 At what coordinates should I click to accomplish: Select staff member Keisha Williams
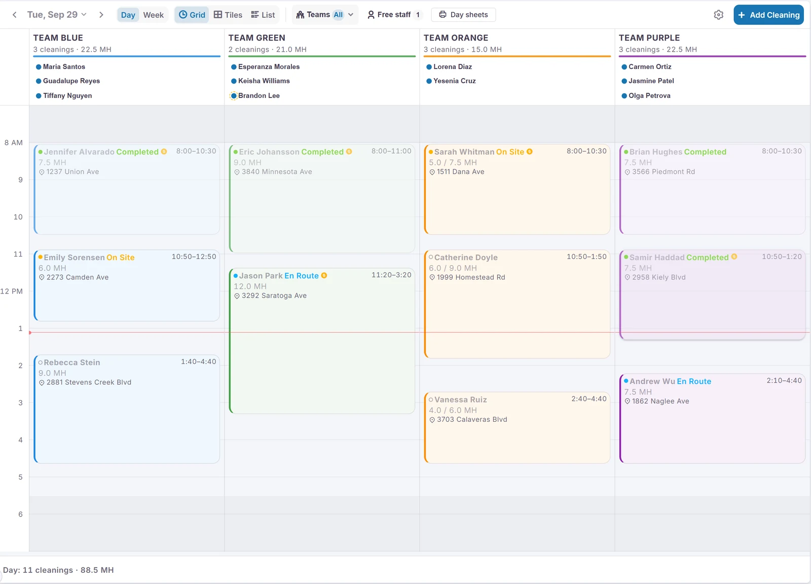click(260, 81)
